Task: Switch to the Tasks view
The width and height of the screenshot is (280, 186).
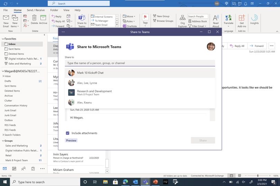Action: point(33,168)
